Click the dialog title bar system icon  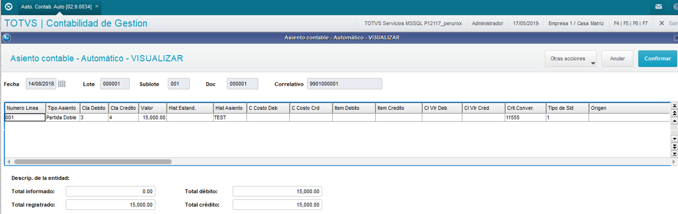(x=6, y=38)
